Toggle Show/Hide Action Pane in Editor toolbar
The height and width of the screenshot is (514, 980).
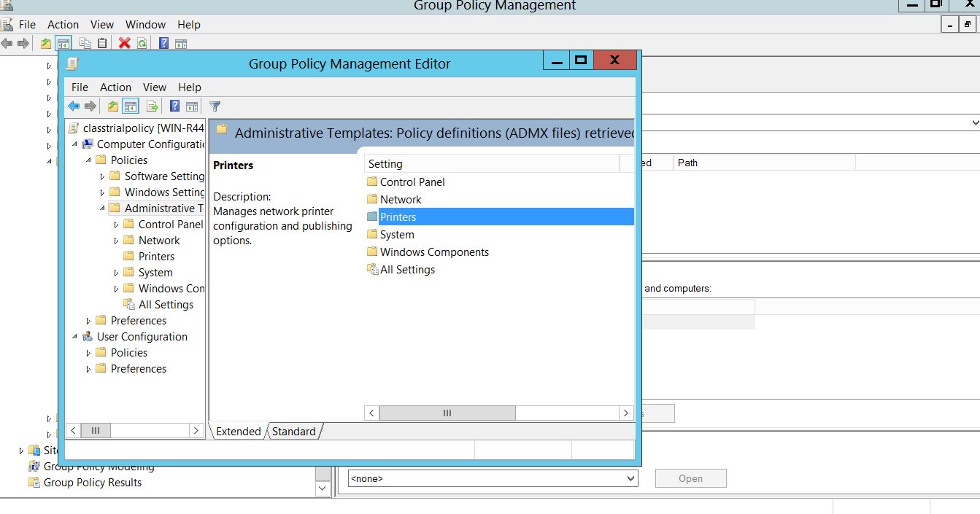point(192,106)
